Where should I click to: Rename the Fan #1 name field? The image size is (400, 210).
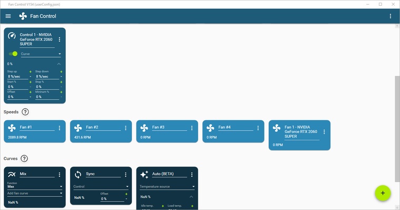37,128
